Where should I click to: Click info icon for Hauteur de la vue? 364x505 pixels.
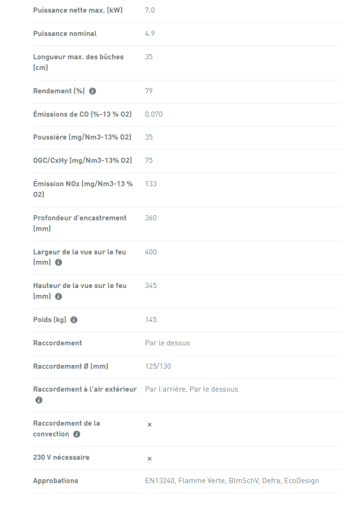click(58, 296)
